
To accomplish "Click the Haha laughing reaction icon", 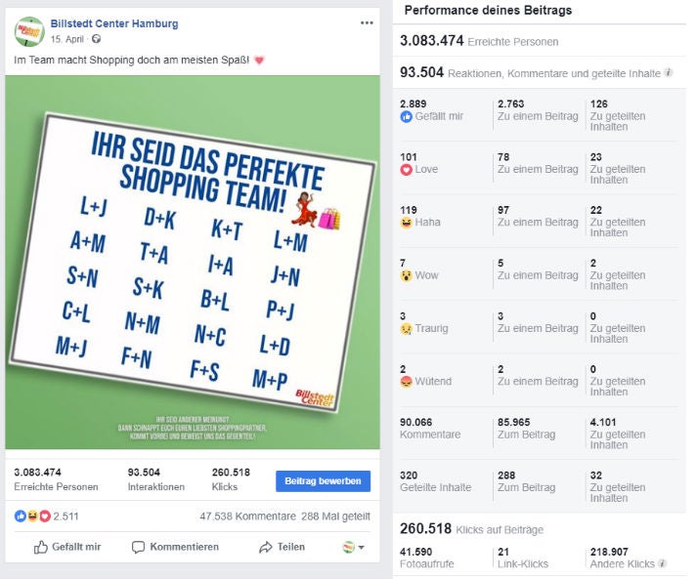I will point(407,223).
